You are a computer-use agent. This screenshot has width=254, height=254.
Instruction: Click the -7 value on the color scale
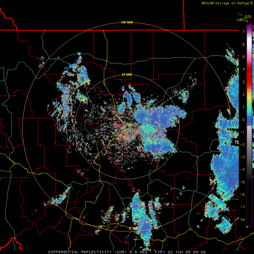point(242,207)
